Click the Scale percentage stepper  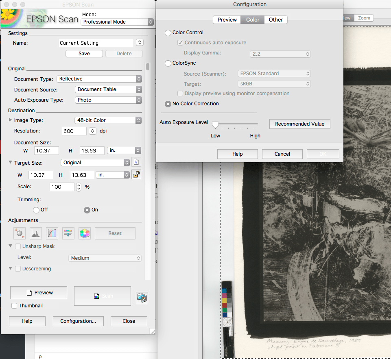pyautogui.click(x=79, y=187)
